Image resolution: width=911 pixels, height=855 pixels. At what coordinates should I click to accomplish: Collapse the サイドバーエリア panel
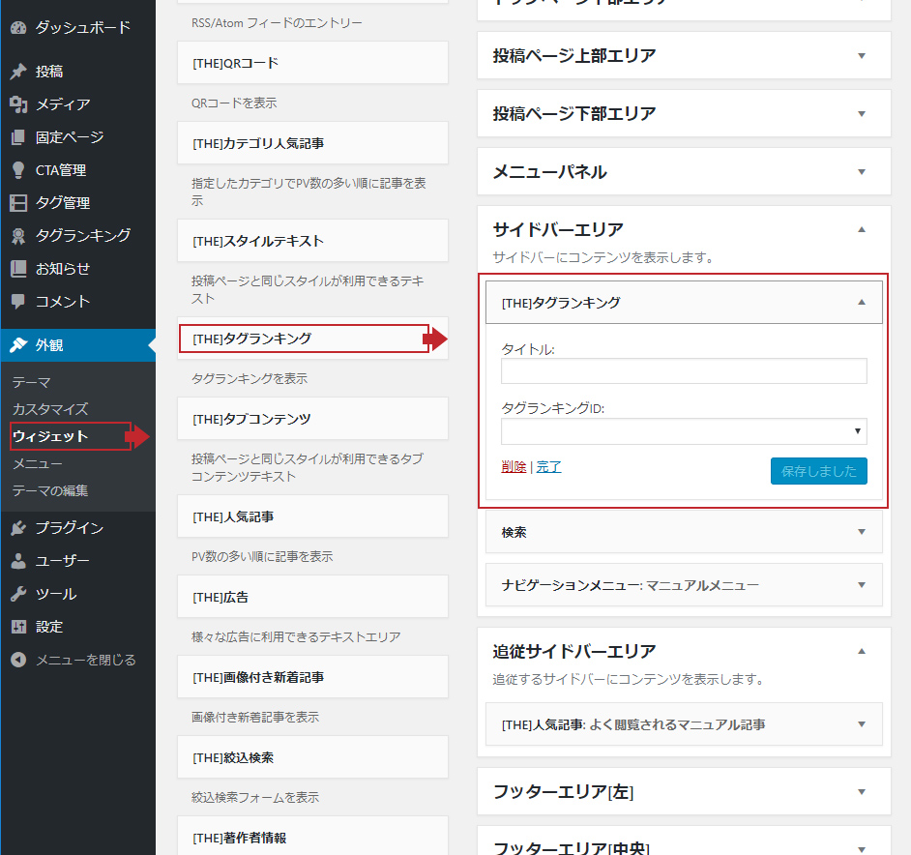tap(861, 230)
